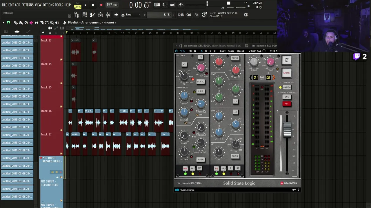Image resolution: width=371 pixels, height=208 pixels.
Task: Toggle the ANALOG stereo mode button
Action: click(x=287, y=87)
